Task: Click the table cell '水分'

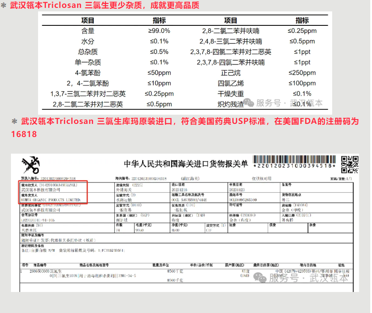Action: click(x=88, y=41)
